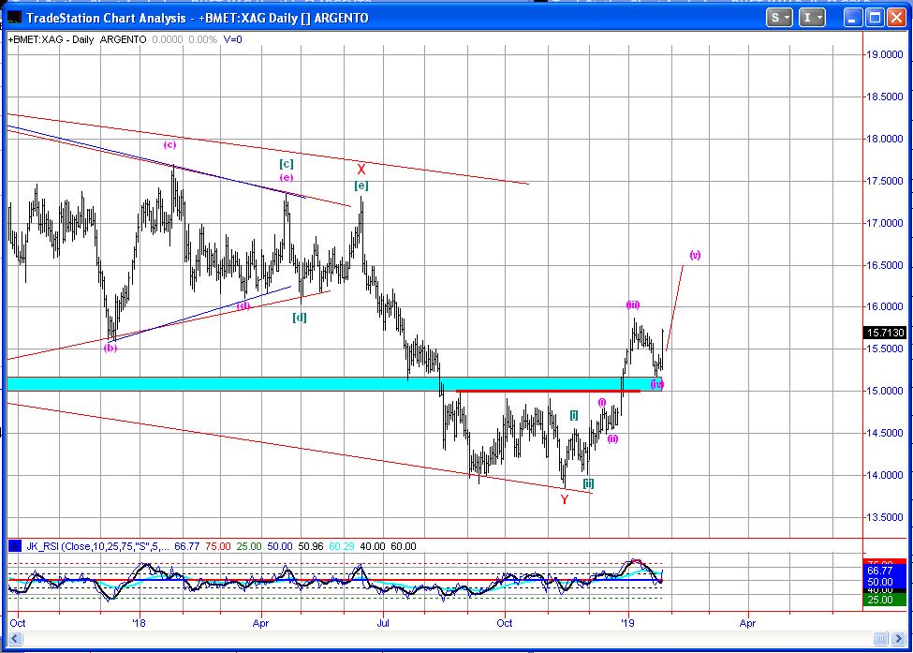Click the blue JK_RSI indicator icon
The image size is (913, 653).
point(15,546)
